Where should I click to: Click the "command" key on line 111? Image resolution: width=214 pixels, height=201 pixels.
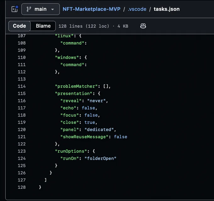(72, 65)
